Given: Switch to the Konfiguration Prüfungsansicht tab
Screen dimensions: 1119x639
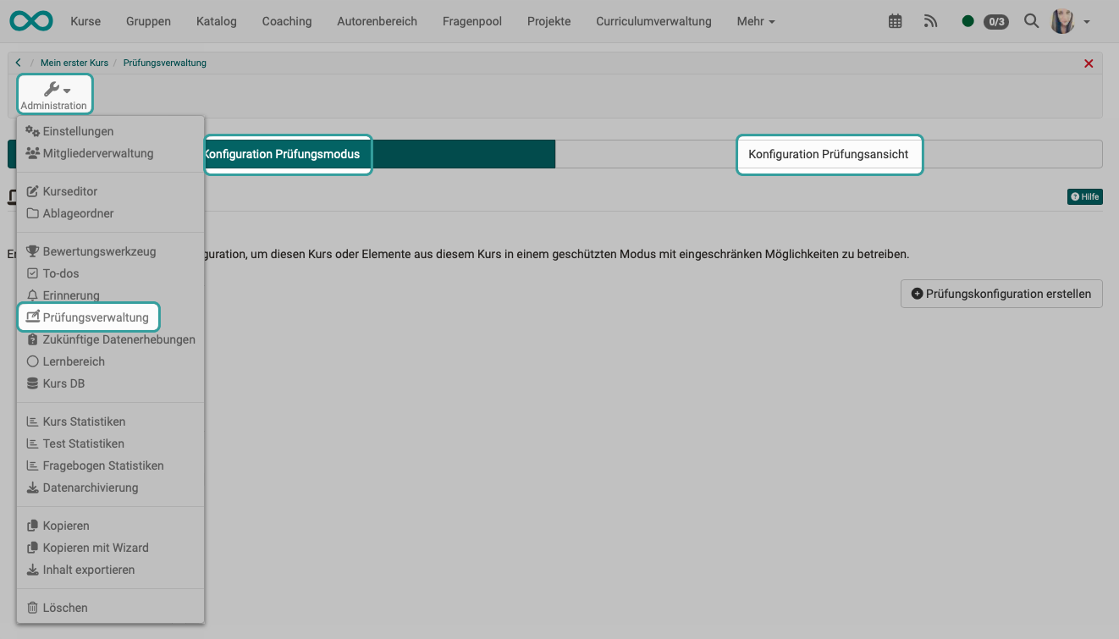Looking at the screenshot, I should [x=829, y=154].
